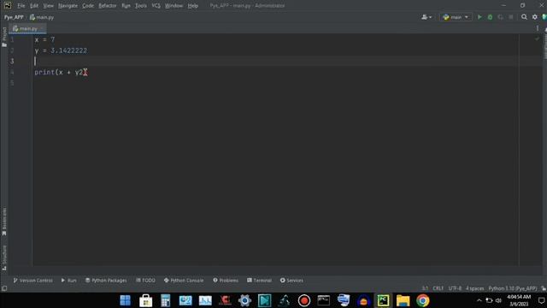Click cursor position indicator 3:1

click(x=425, y=288)
